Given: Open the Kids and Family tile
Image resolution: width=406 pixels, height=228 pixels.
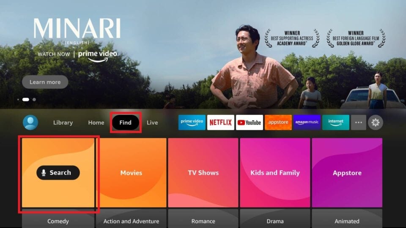Looking at the screenshot, I should (275, 173).
